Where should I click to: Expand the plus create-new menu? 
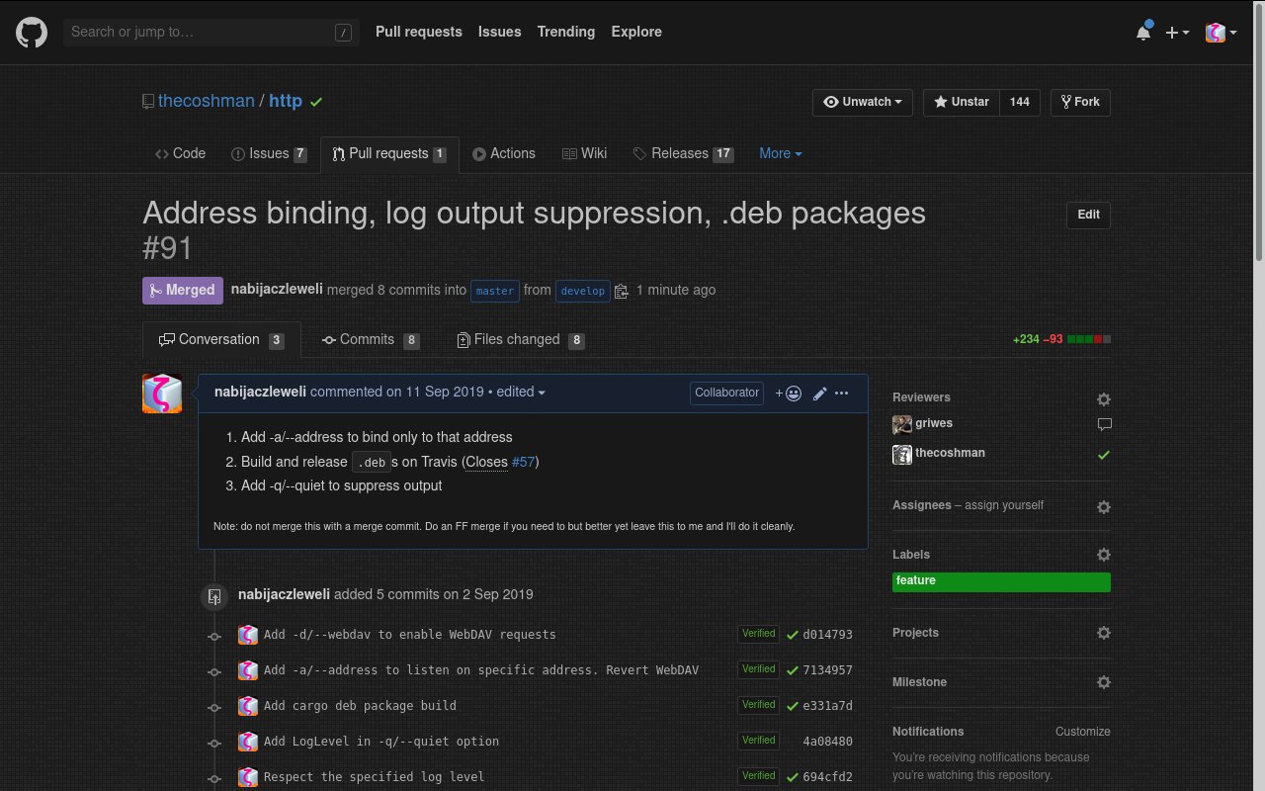tap(1176, 33)
